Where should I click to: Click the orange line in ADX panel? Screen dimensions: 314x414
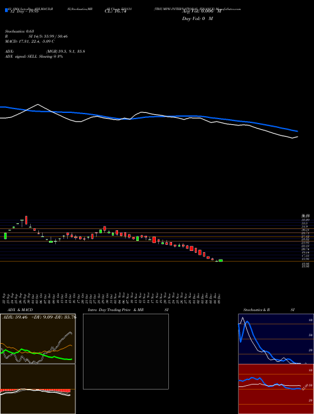tap(37, 351)
